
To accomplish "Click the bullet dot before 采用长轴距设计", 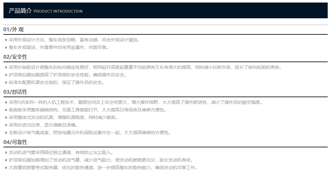I will (6, 68).
